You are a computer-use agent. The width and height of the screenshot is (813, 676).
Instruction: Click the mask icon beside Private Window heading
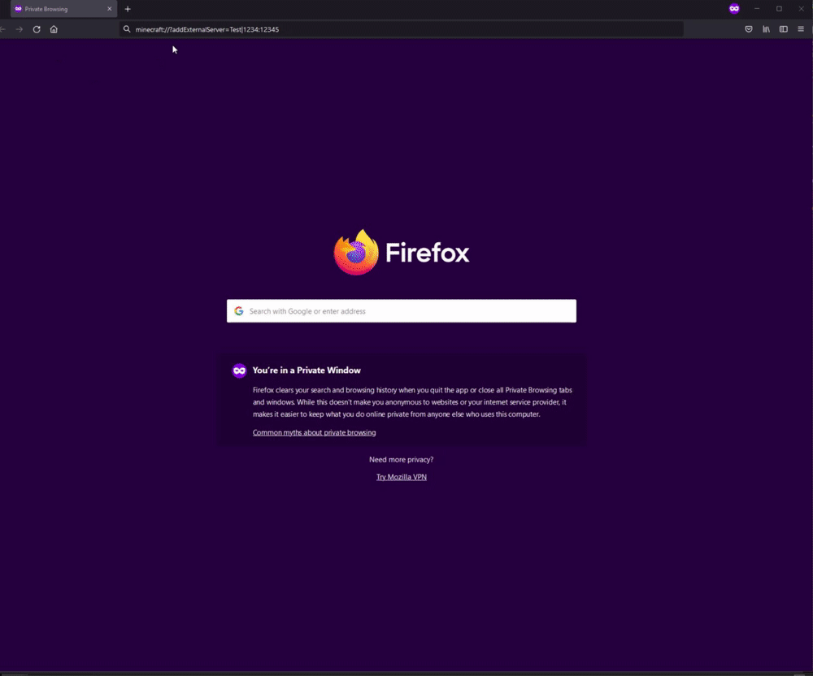[x=239, y=370]
